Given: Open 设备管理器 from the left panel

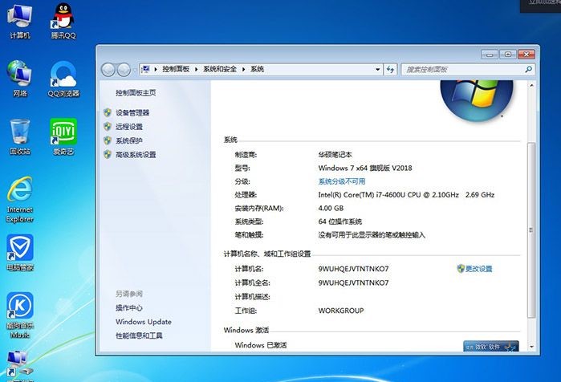Looking at the screenshot, I should point(132,113).
